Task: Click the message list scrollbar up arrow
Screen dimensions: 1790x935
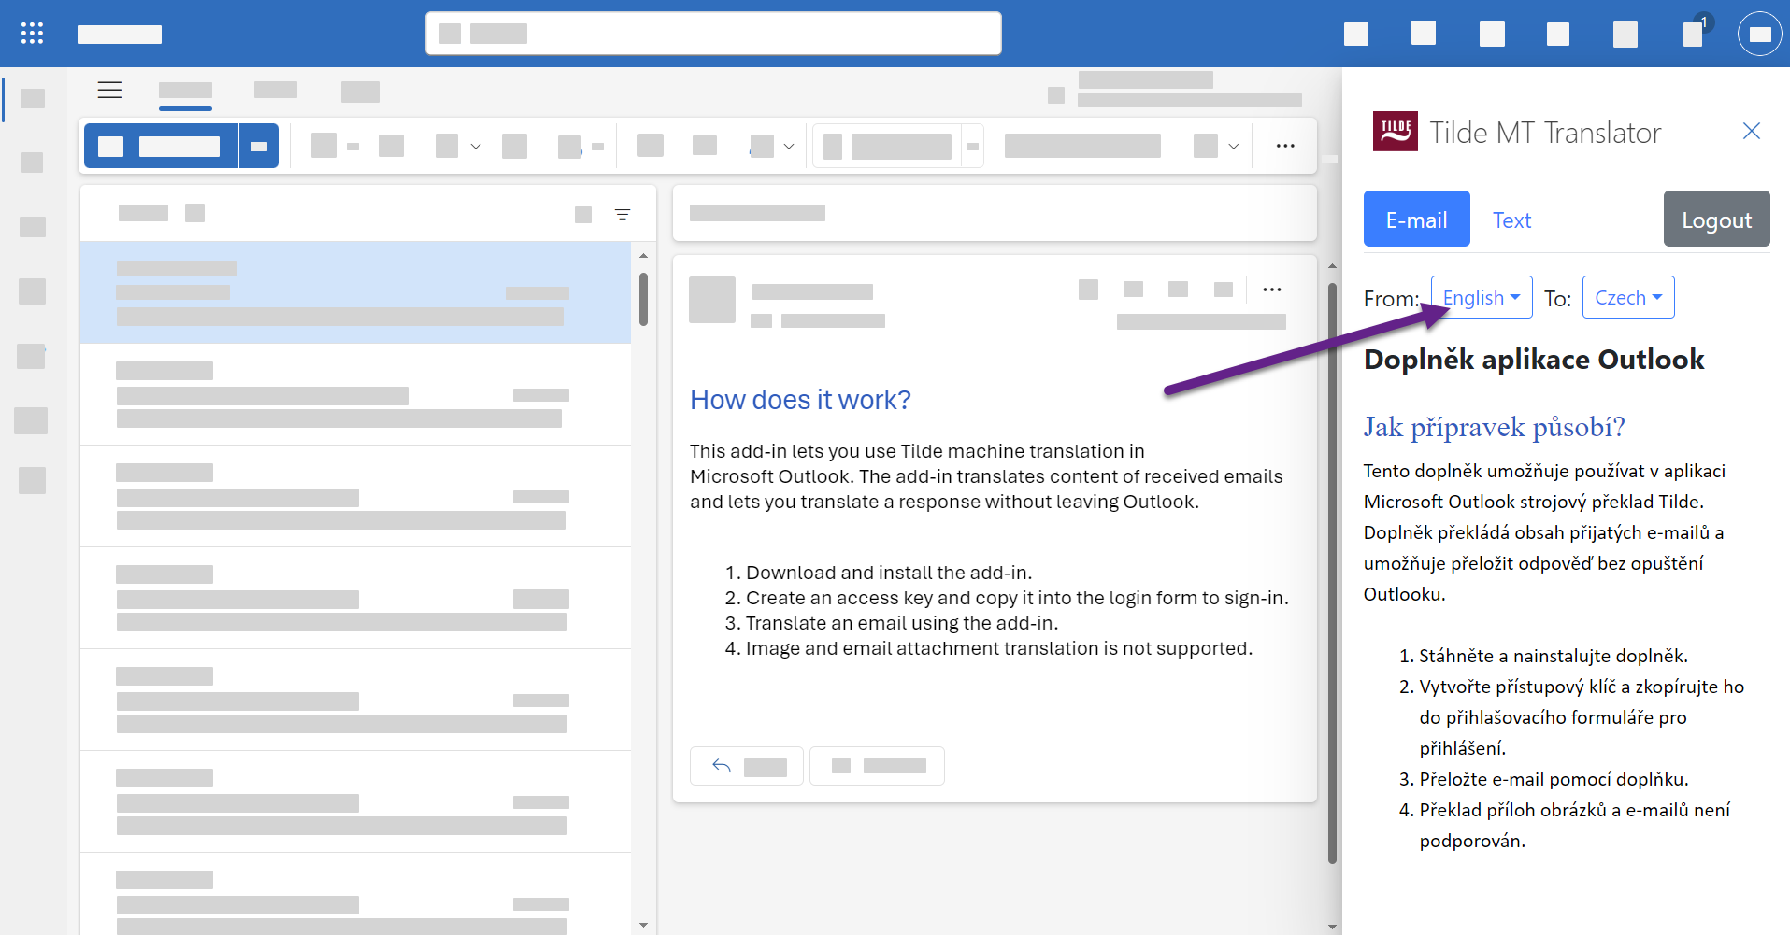Action: [643, 255]
